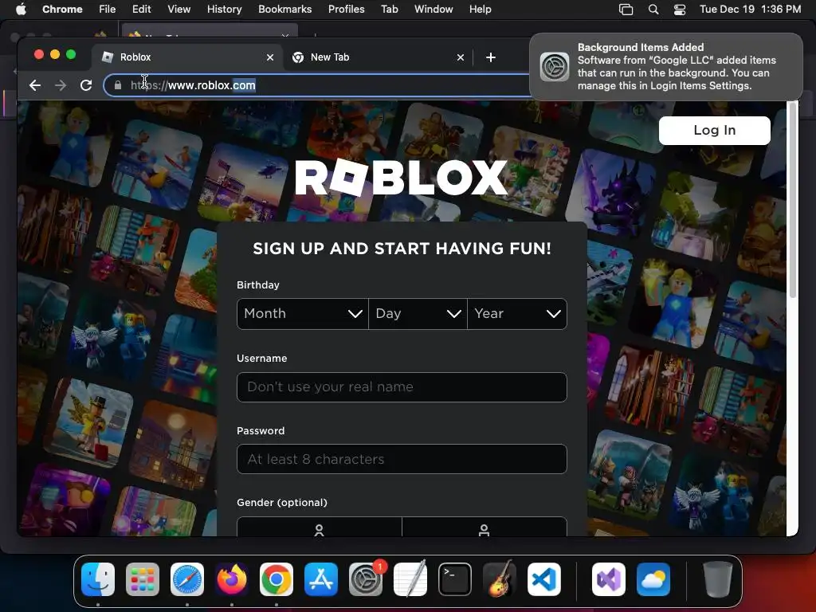Open Google Chrome from the dock
Image resolution: width=816 pixels, height=612 pixels.
point(277,579)
